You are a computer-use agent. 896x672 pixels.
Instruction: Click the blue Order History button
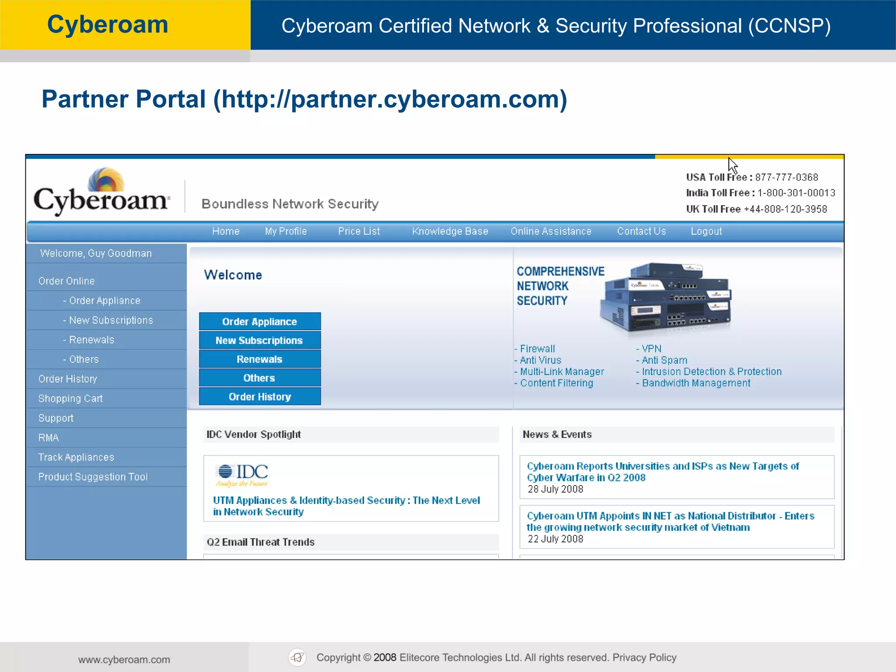[x=260, y=397]
